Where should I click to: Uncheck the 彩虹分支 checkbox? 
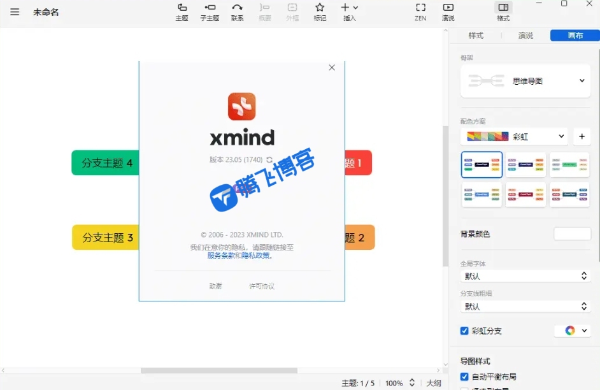tap(465, 331)
